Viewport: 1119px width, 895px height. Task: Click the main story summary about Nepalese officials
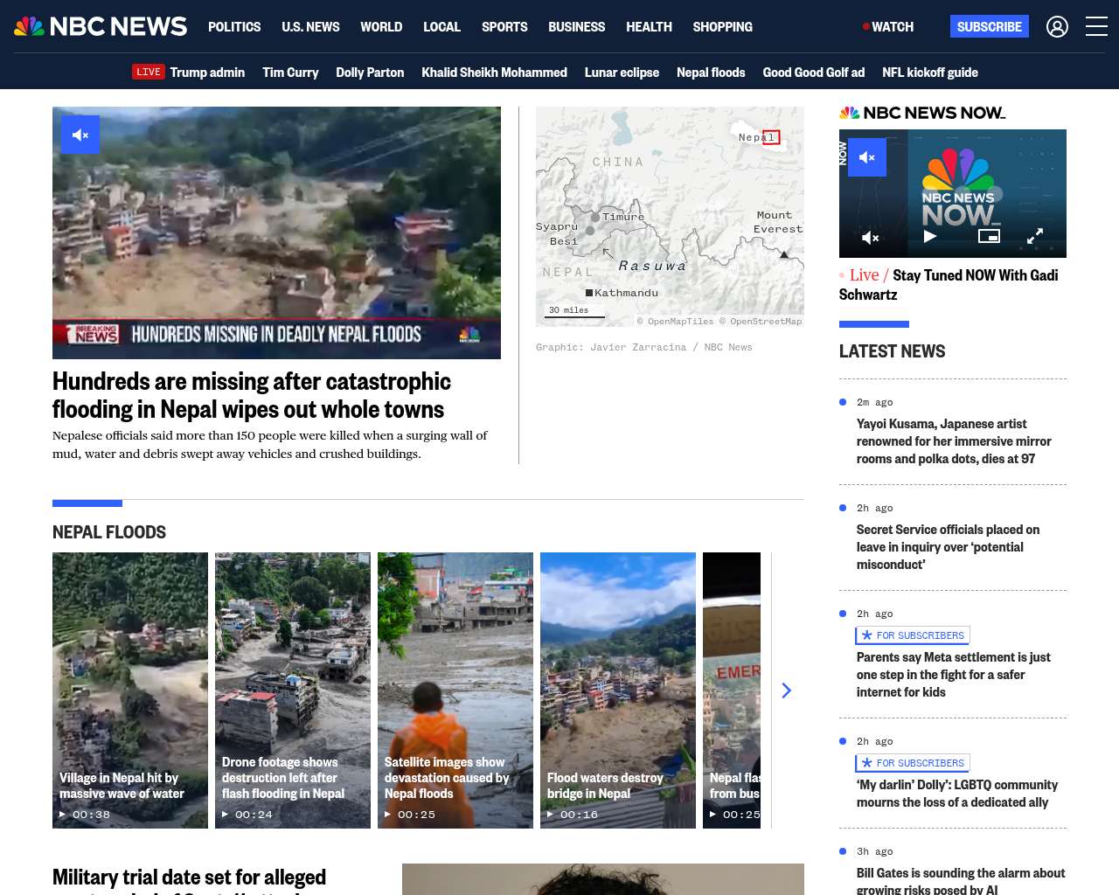(x=270, y=445)
